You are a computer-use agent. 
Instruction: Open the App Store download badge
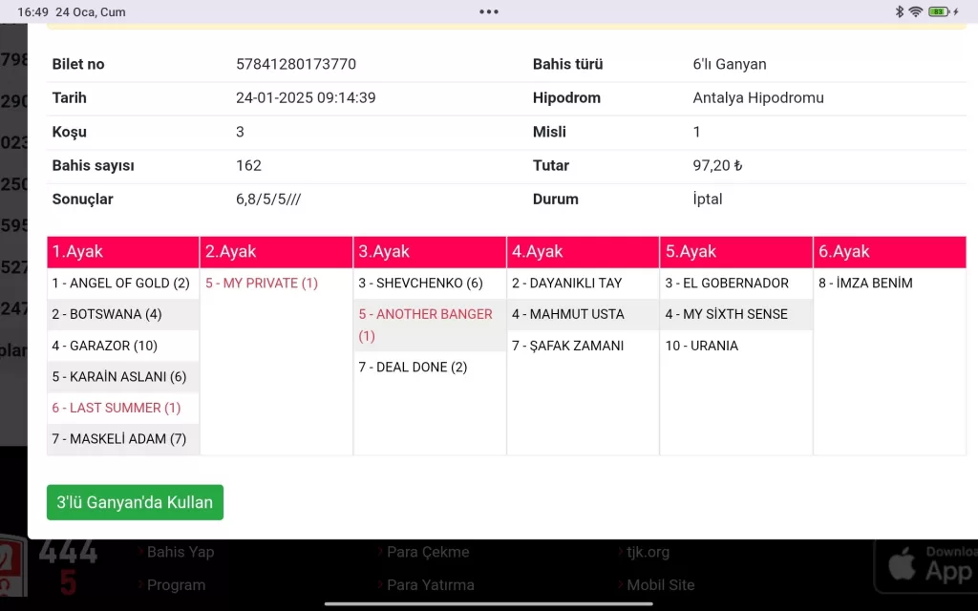[x=926, y=563]
